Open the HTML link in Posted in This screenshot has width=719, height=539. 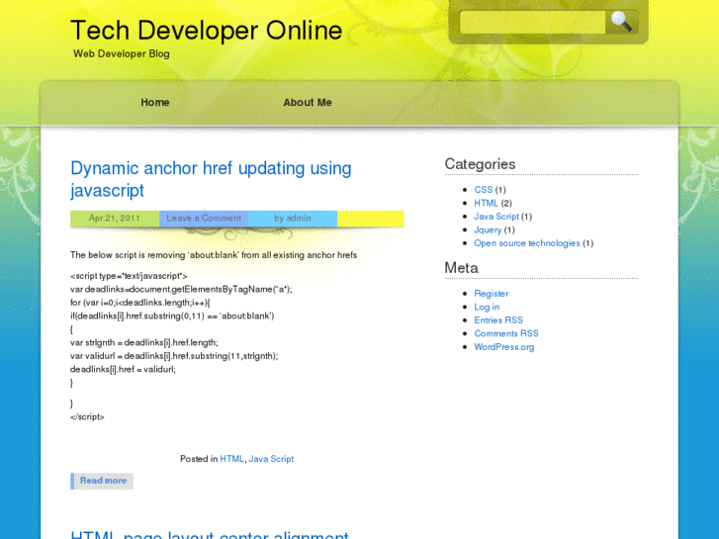coord(231,459)
